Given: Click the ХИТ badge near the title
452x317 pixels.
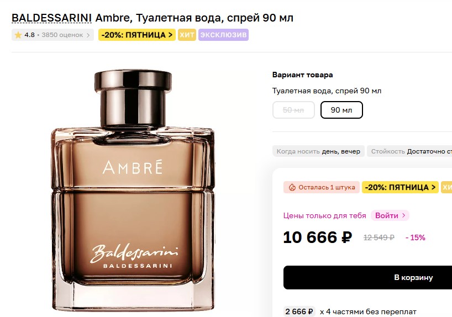Looking at the screenshot, I should 187,35.
